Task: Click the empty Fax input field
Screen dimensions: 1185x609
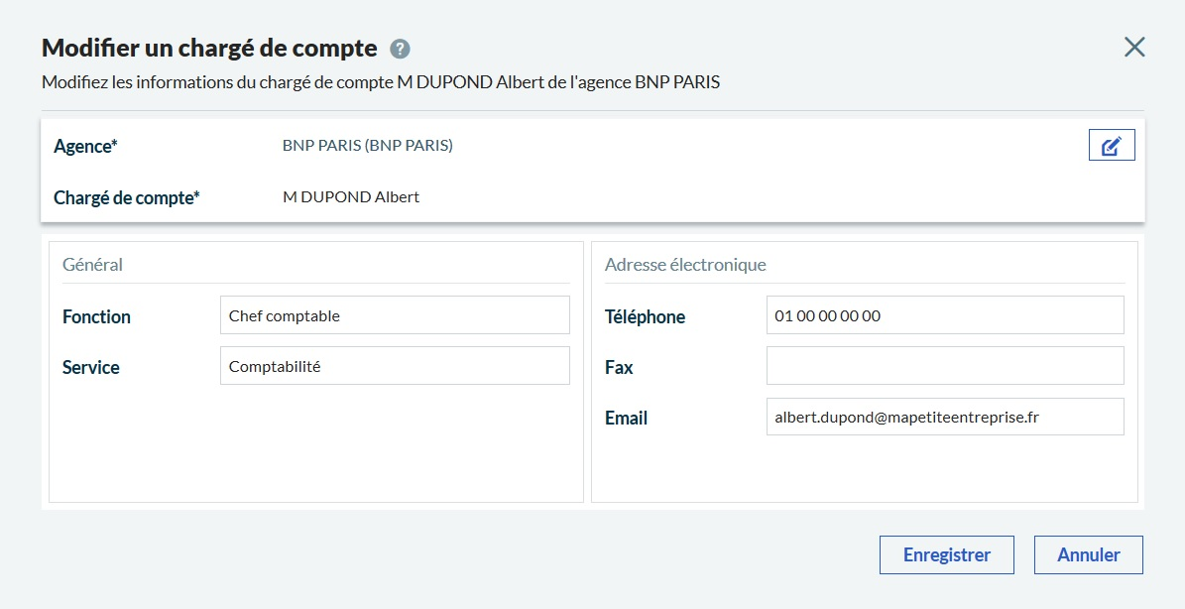Action: tap(944, 366)
